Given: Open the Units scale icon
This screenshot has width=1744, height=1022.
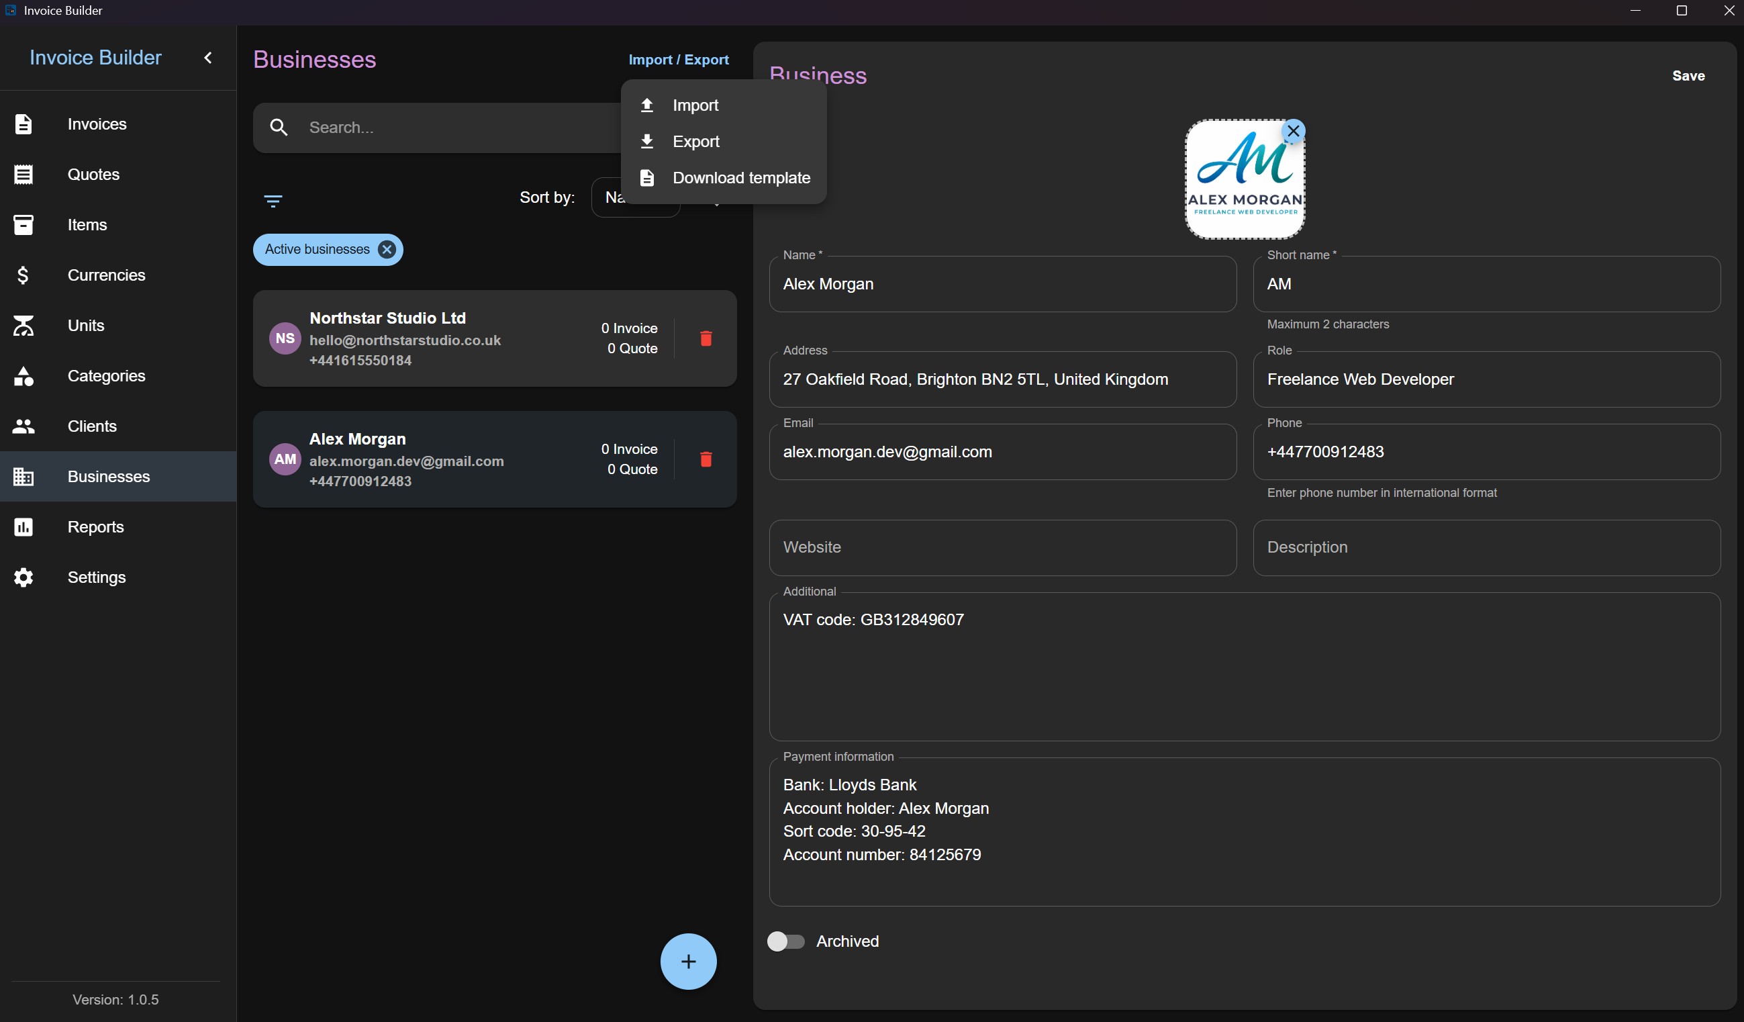Looking at the screenshot, I should coord(23,326).
